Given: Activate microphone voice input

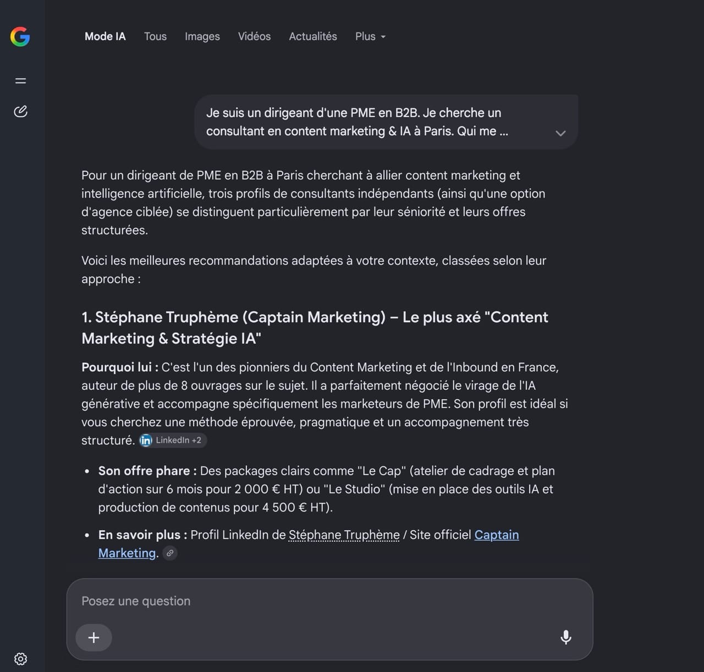Looking at the screenshot, I should [x=566, y=637].
